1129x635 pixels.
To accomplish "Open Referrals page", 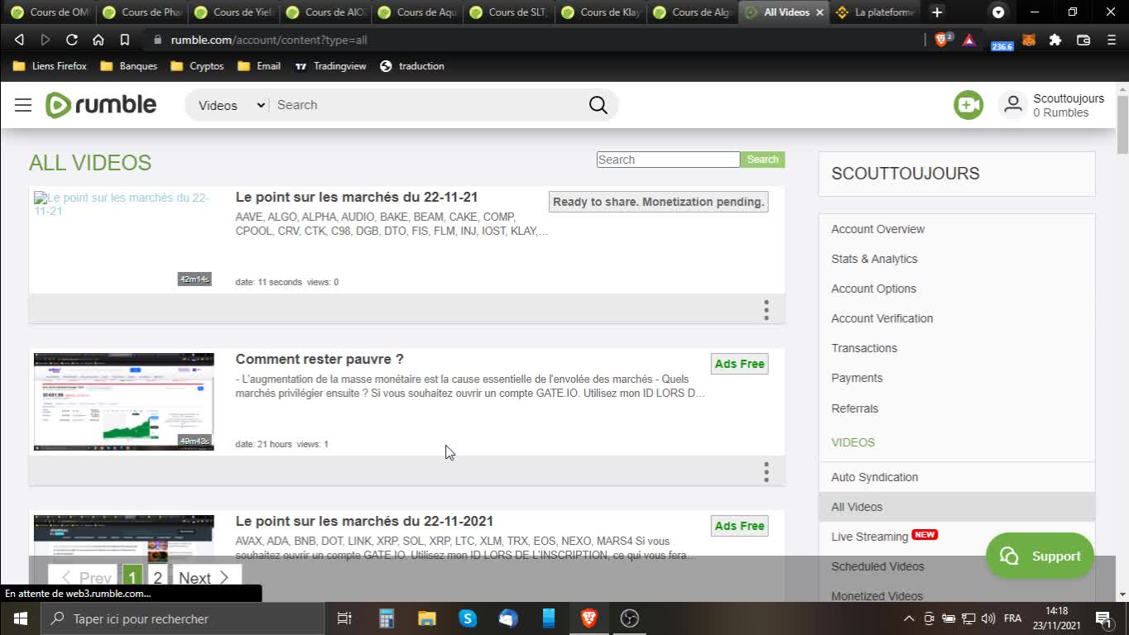I will click(854, 408).
